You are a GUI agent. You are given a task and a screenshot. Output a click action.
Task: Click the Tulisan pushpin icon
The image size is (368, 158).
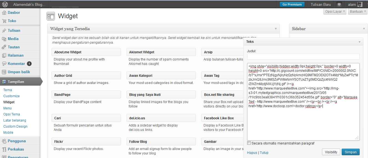pyautogui.click(x=4, y=31)
